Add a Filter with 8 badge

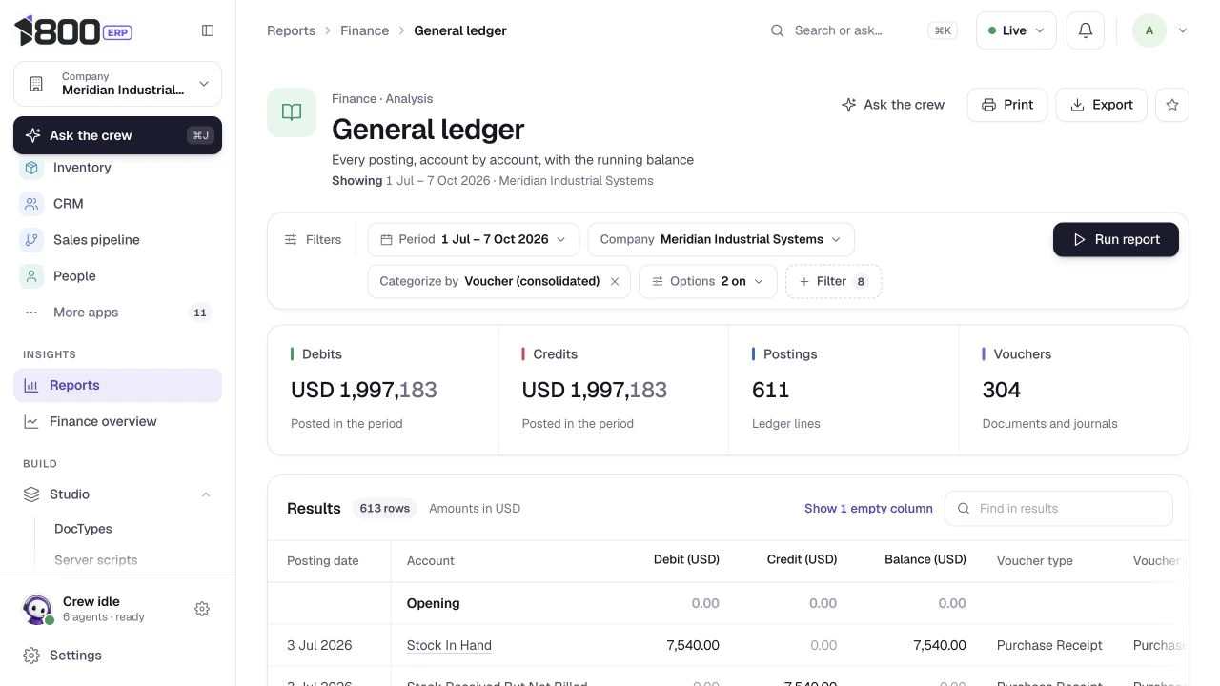coord(833,281)
